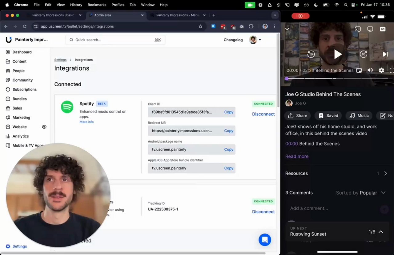Open the History menu
This screenshot has height=255, width=394.
tap(76, 5)
